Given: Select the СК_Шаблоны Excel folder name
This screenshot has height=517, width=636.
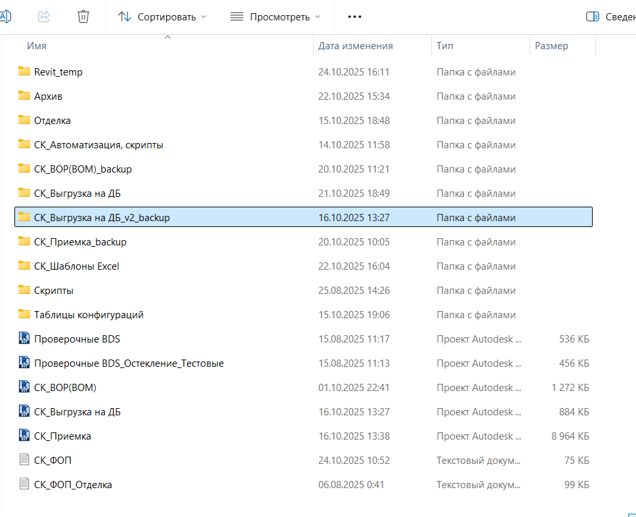Looking at the screenshot, I should click(77, 266).
